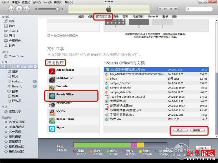Image resolution: width=218 pixels, height=163 pixels.
Task: Select file 东京地铁线路.pdf
Action: [156, 106]
